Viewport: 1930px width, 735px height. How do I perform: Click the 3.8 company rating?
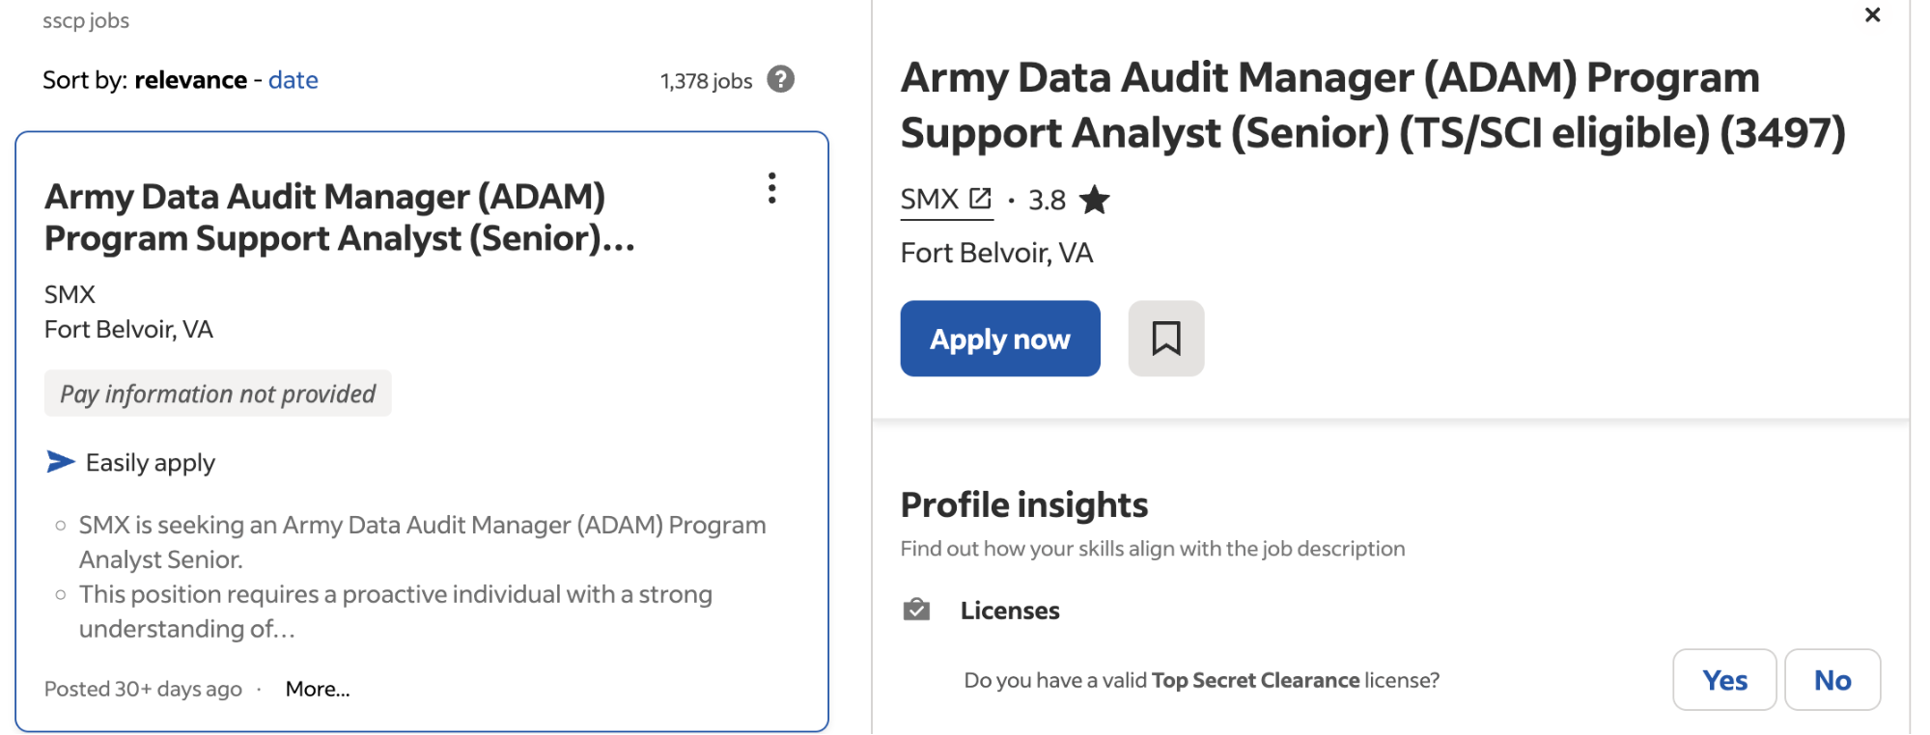tap(1047, 200)
